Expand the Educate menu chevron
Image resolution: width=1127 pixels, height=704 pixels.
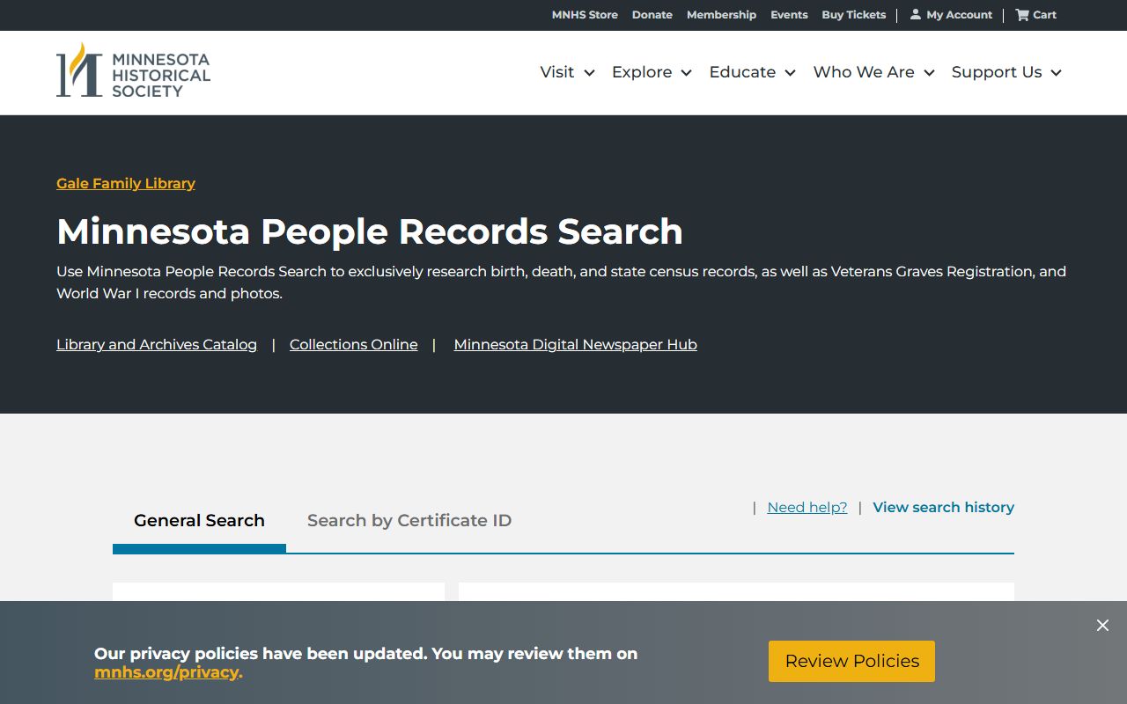[790, 73]
